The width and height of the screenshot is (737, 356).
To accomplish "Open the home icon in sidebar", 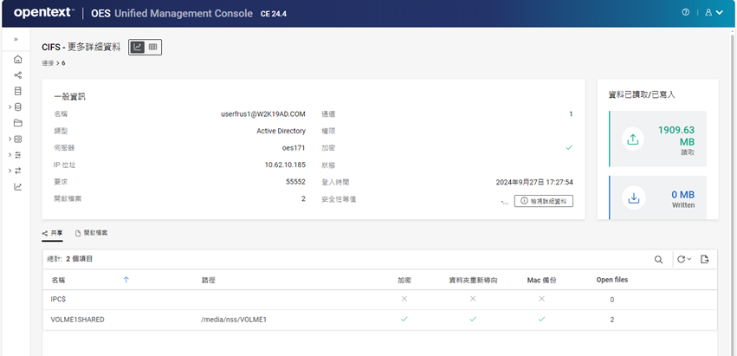I will [18, 60].
